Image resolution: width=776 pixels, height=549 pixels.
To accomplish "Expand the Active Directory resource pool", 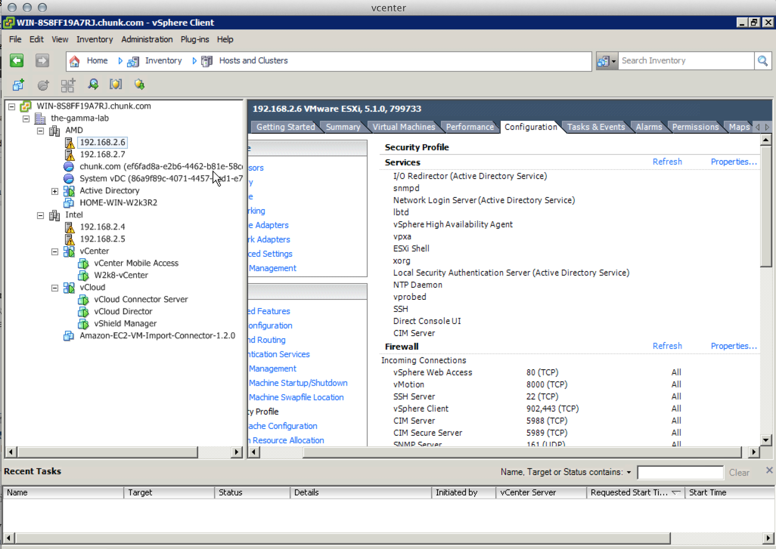I will (x=55, y=191).
